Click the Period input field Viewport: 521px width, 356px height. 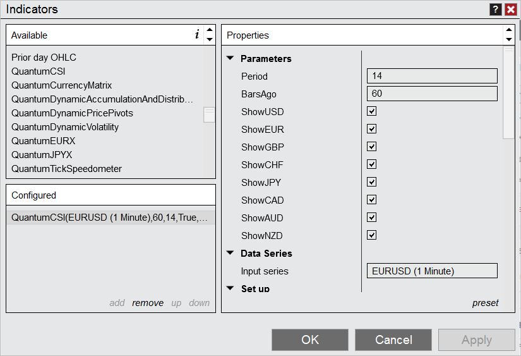432,76
